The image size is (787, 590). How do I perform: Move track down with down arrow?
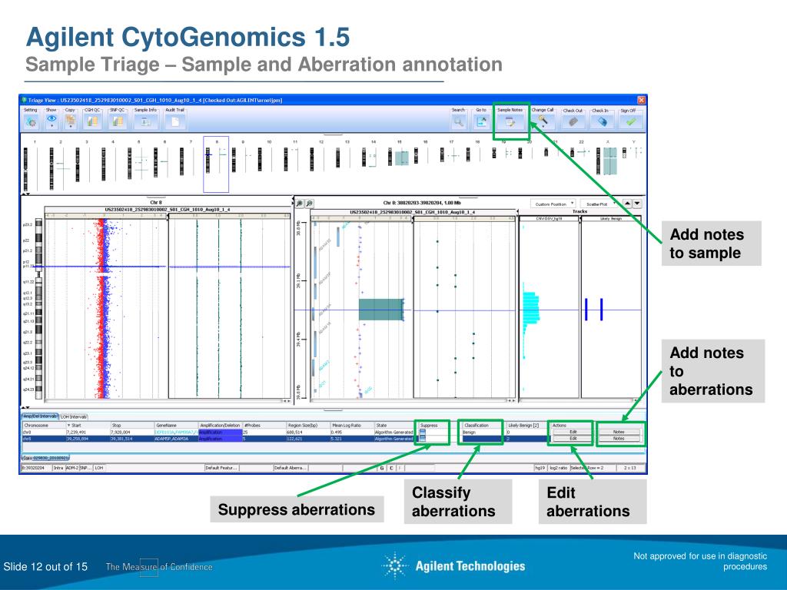[x=637, y=203]
